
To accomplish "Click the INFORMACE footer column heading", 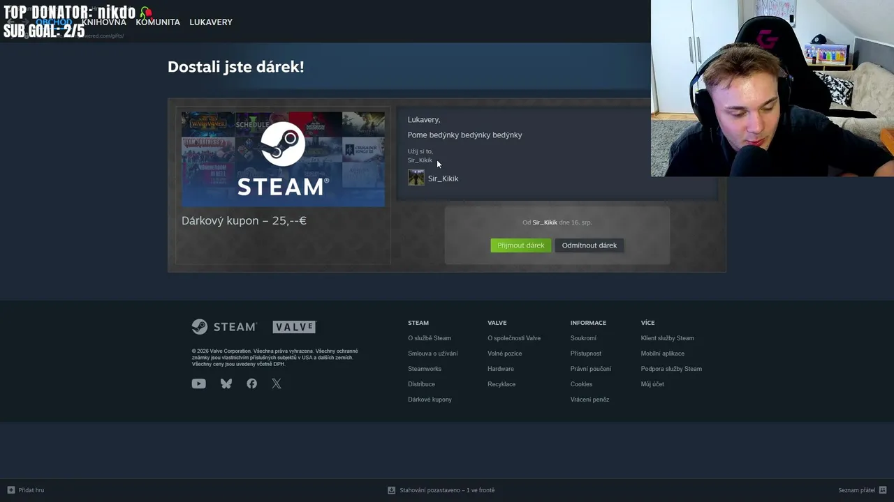I will (588, 323).
